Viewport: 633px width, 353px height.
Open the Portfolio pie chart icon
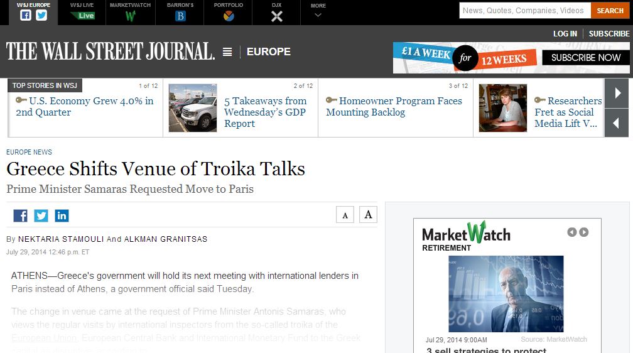click(x=229, y=16)
